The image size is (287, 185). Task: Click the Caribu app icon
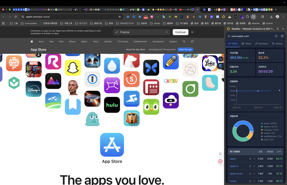click(x=171, y=81)
